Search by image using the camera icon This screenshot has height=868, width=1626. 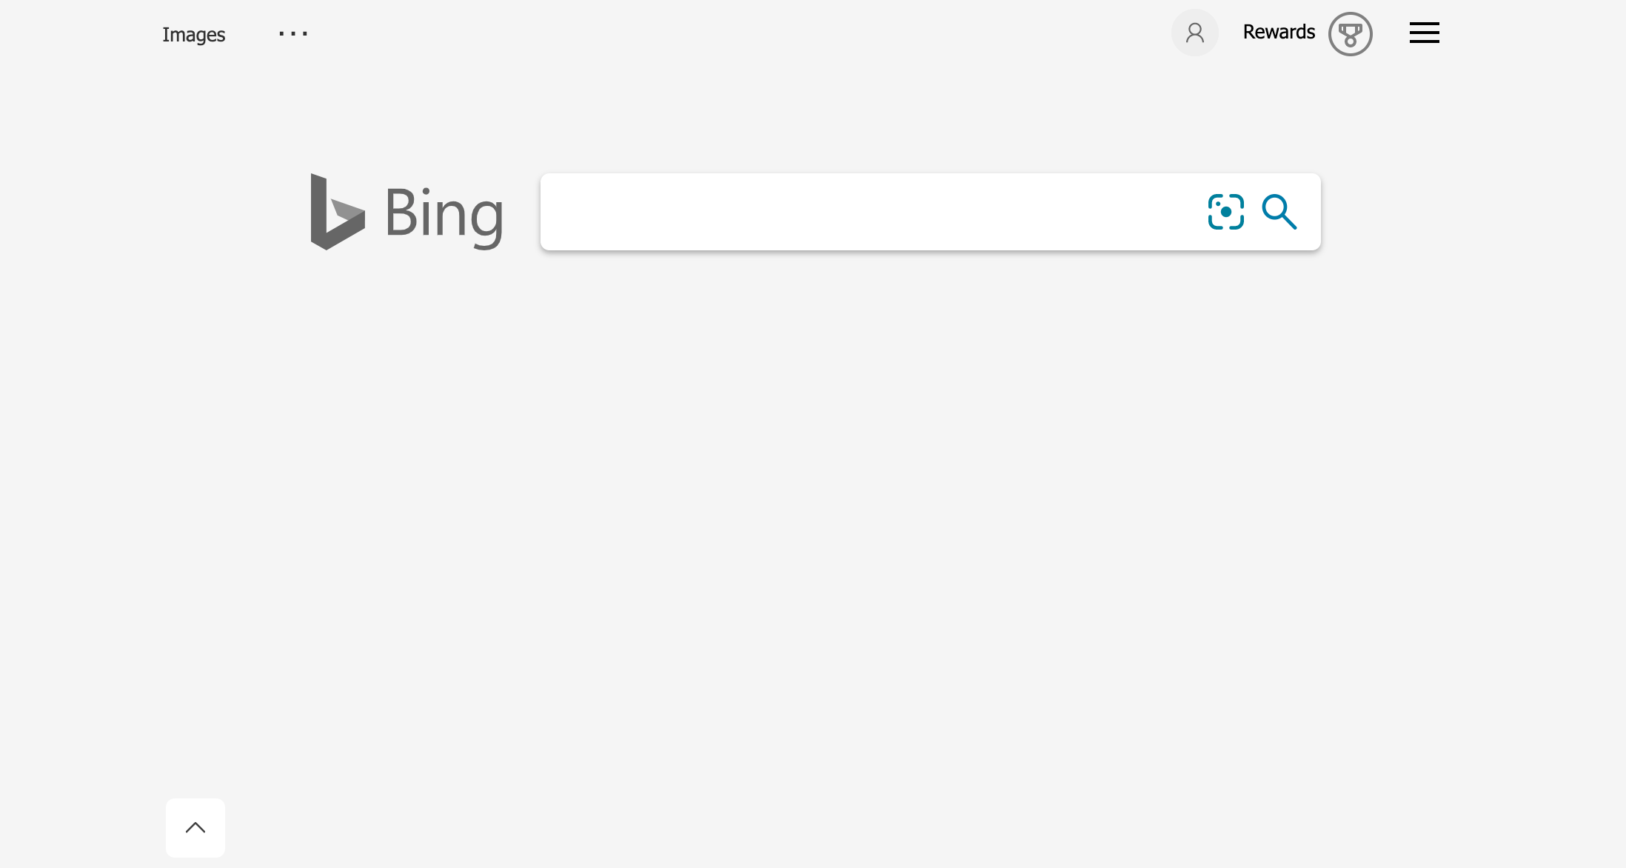click(x=1225, y=212)
